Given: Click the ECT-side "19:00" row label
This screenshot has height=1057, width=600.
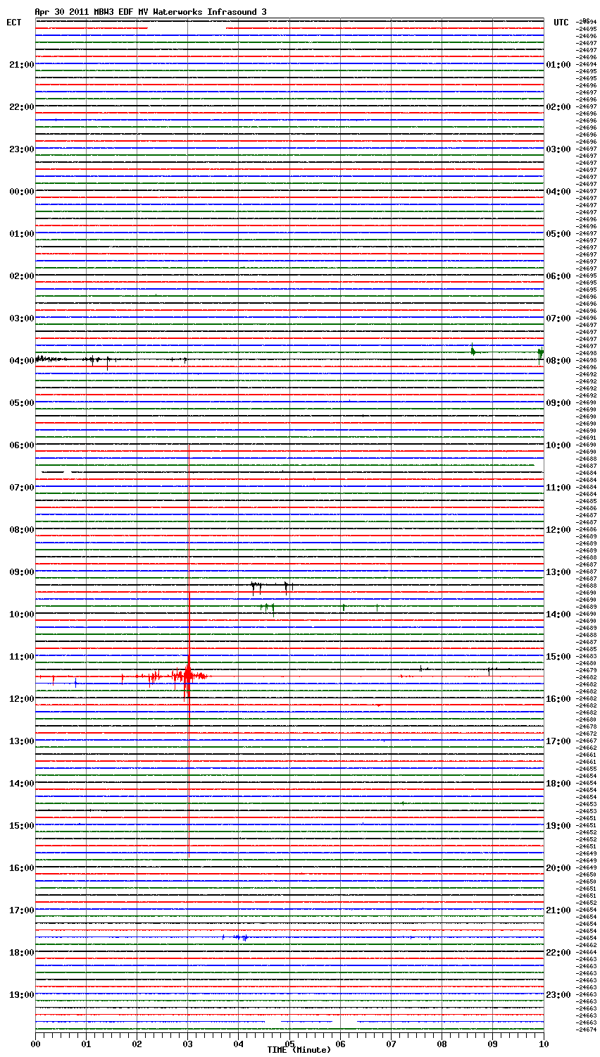Looking at the screenshot, I should click(22, 995).
